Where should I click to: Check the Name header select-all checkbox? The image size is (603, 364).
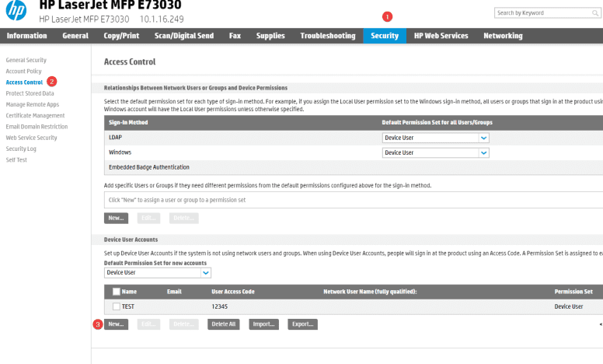point(117,292)
